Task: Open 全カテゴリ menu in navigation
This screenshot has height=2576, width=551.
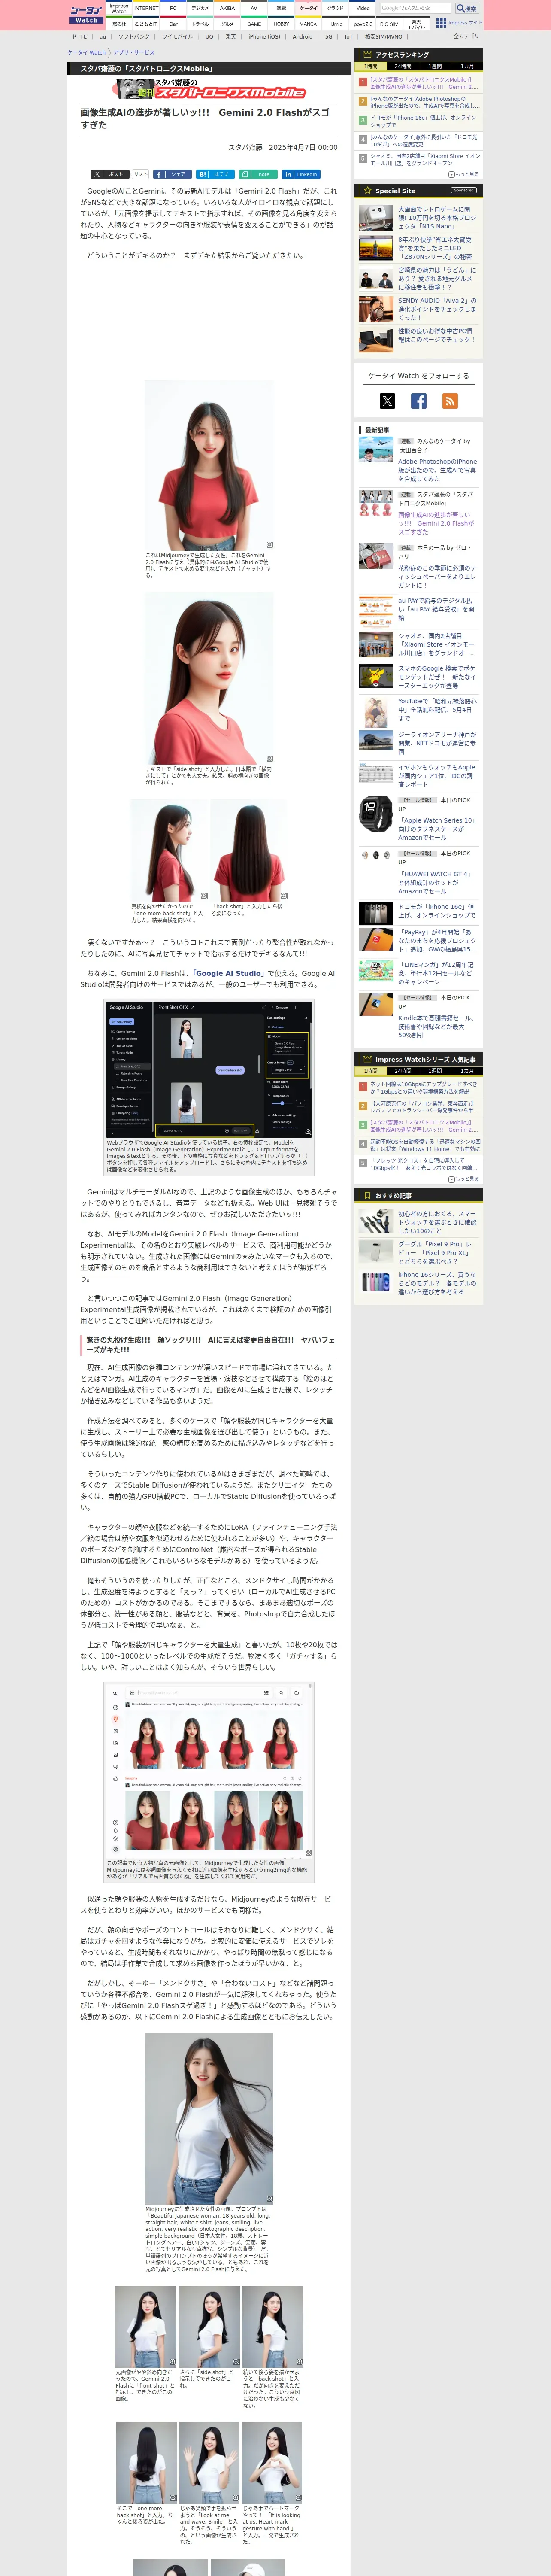Action: (x=466, y=37)
